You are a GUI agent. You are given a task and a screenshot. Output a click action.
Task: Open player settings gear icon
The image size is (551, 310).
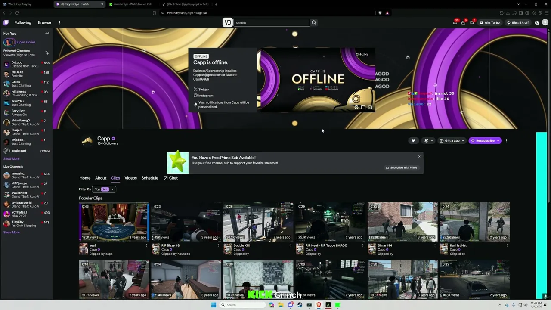[x=356, y=107]
